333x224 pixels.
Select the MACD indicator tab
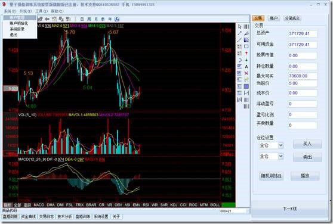coord(39,205)
